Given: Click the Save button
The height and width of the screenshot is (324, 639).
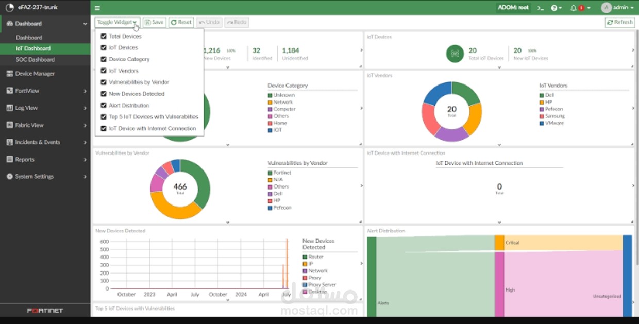Looking at the screenshot, I should click(x=154, y=22).
